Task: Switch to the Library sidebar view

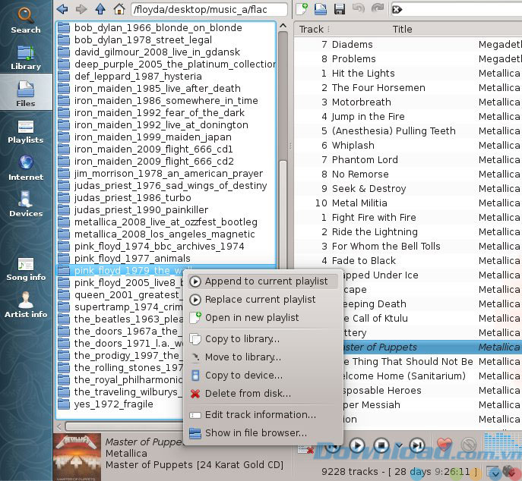Action: pyautogui.click(x=25, y=57)
